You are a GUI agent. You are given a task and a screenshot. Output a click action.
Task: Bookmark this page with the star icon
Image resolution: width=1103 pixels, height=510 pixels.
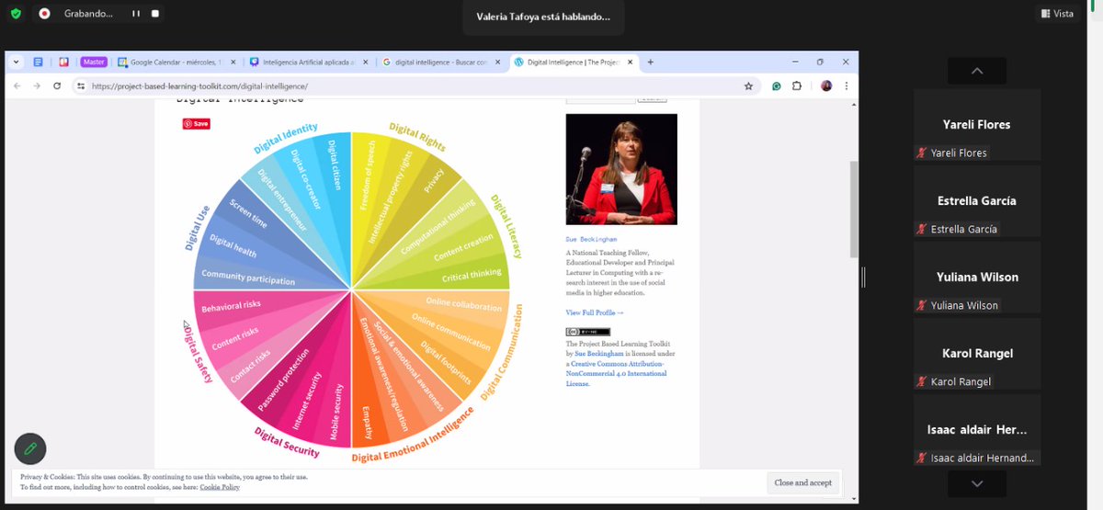[x=748, y=85]
